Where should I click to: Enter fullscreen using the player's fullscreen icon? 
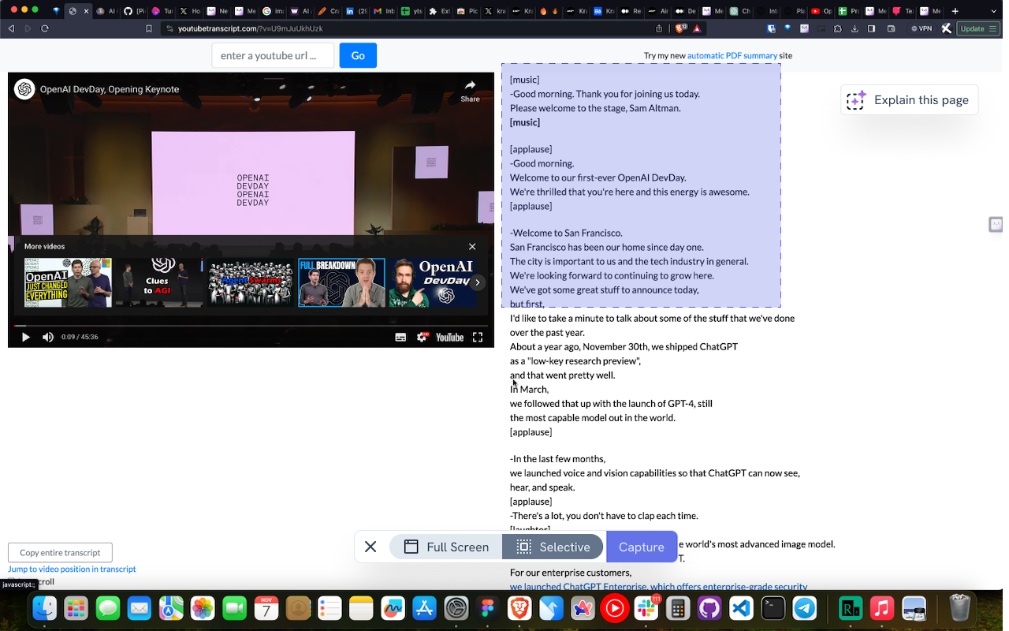[x=478, y=337]
